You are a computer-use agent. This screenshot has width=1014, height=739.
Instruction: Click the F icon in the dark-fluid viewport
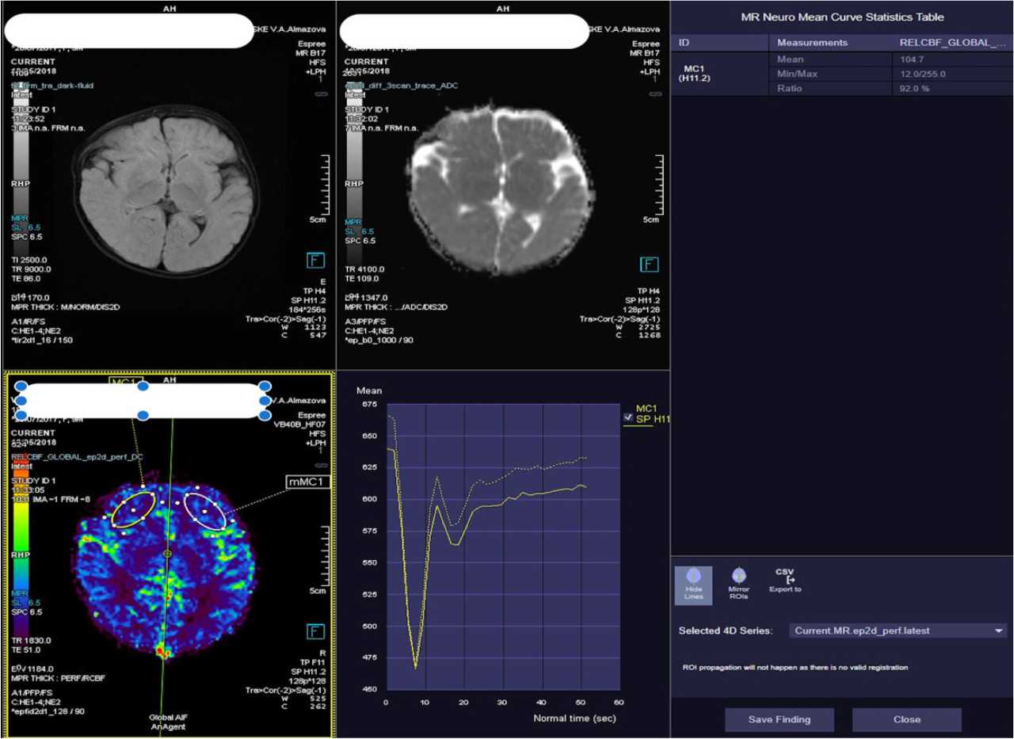315,261
